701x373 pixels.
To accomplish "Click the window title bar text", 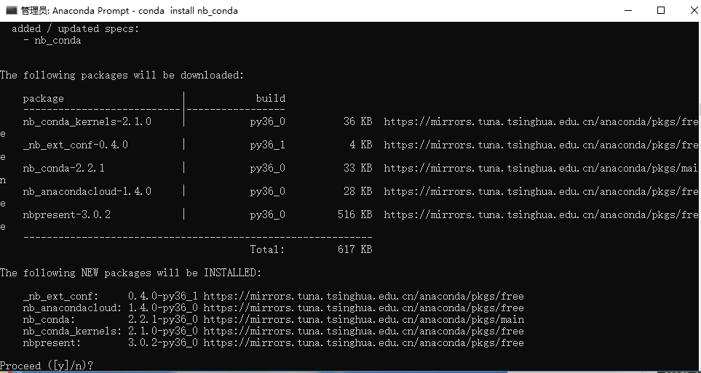I will [x=129, y=11].
